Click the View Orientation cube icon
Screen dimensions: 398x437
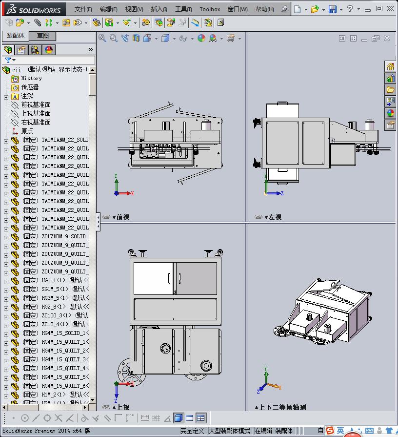pos(147,38)
